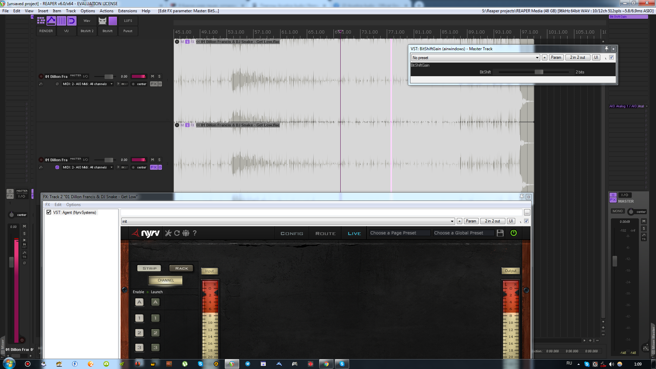
Task: Open MIDI input dropdown on second track
Action: (x=87, y=167)
